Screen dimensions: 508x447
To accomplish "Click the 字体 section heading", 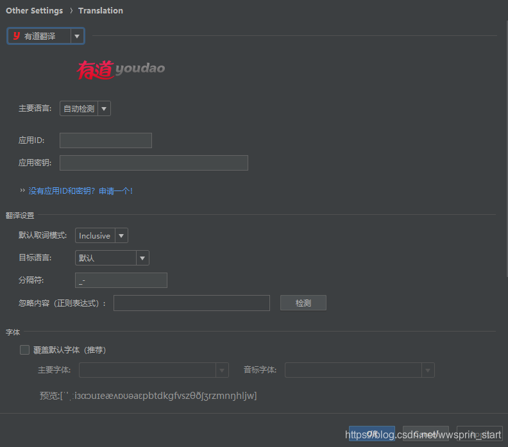I will pyautogui.click(x=13, y=332).
